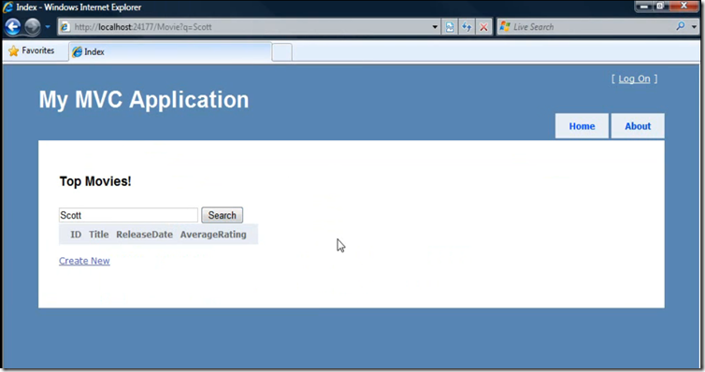Close the Internet Explorer window
This screenshot has height=372, width=705.
click(x=683, y=6)
